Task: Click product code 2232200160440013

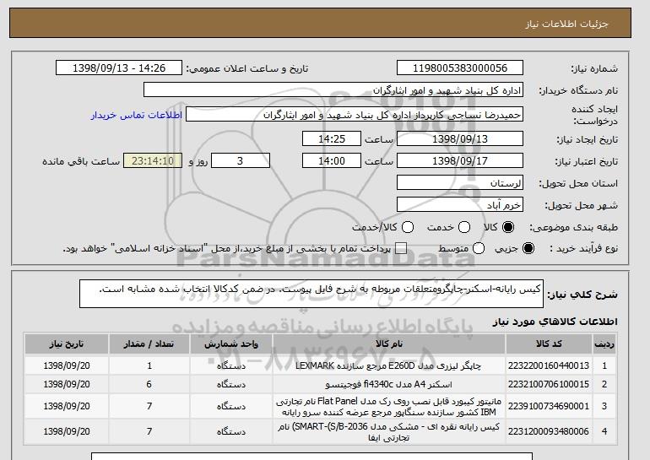Action: (x=549, y=366)
